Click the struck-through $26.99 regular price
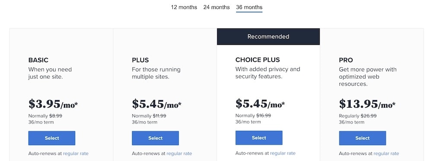Image resolution: width=432 pixels, height=161 pixels. [369, 116]
